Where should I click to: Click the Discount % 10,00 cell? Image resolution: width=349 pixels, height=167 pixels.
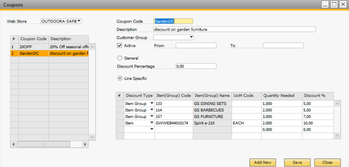click(318, 123)
